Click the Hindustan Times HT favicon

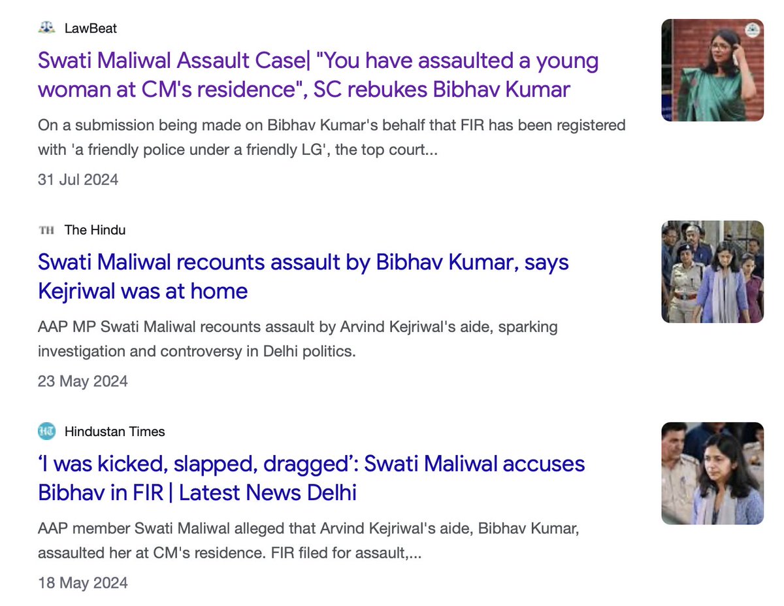click(47, 431)
